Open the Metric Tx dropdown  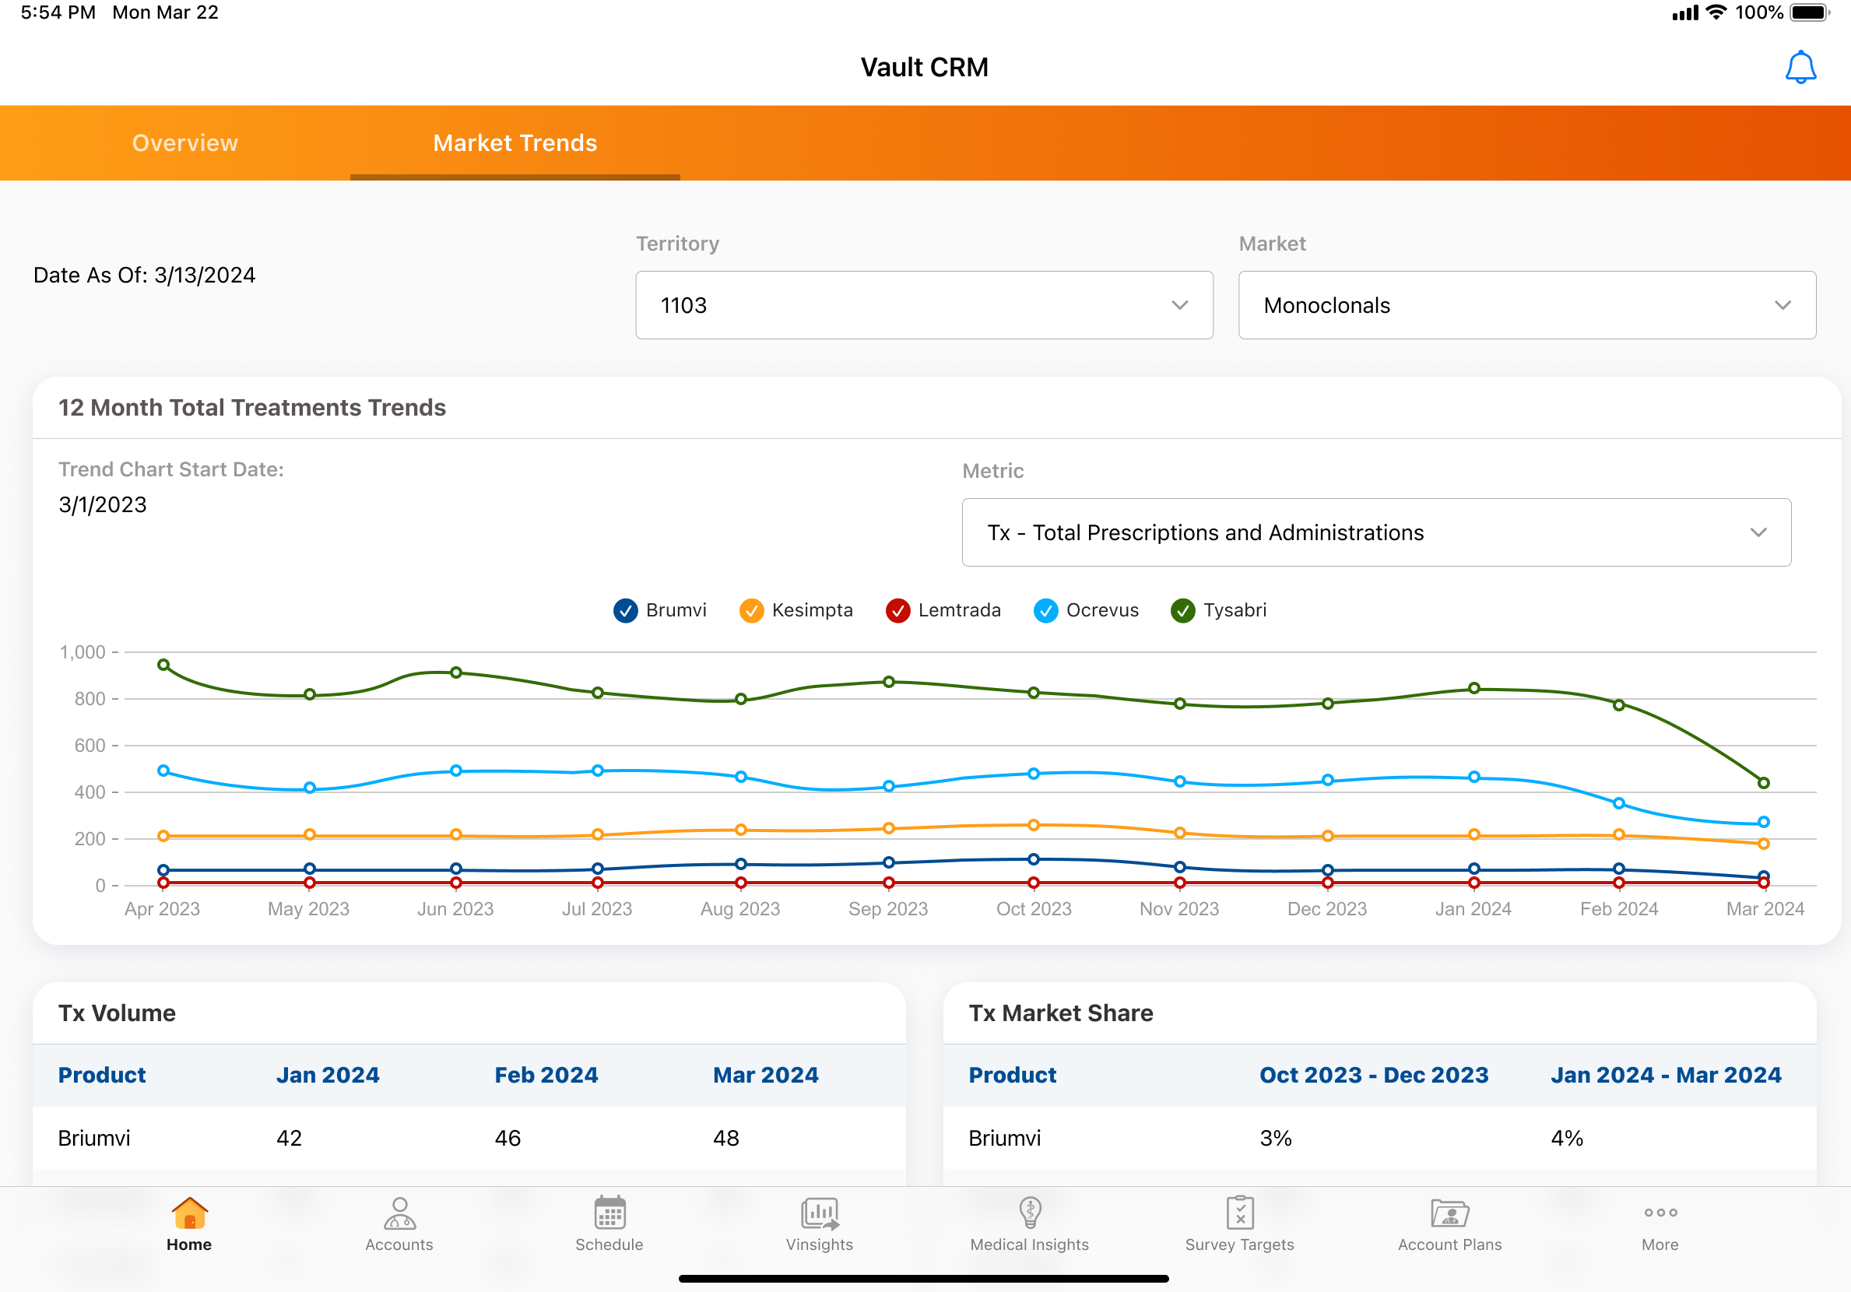coord(1376,533)
